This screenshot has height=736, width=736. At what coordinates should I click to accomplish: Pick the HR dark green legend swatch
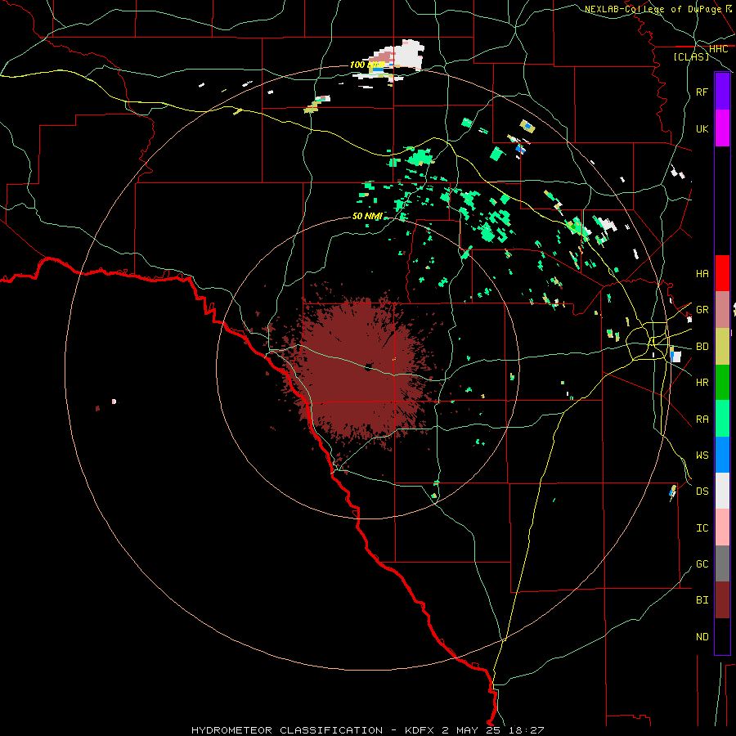722,383
